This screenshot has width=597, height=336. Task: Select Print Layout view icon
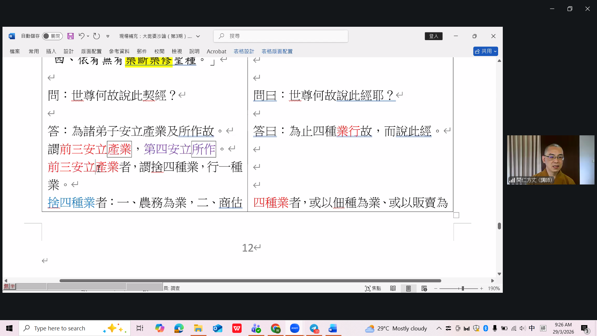[409, 288]
